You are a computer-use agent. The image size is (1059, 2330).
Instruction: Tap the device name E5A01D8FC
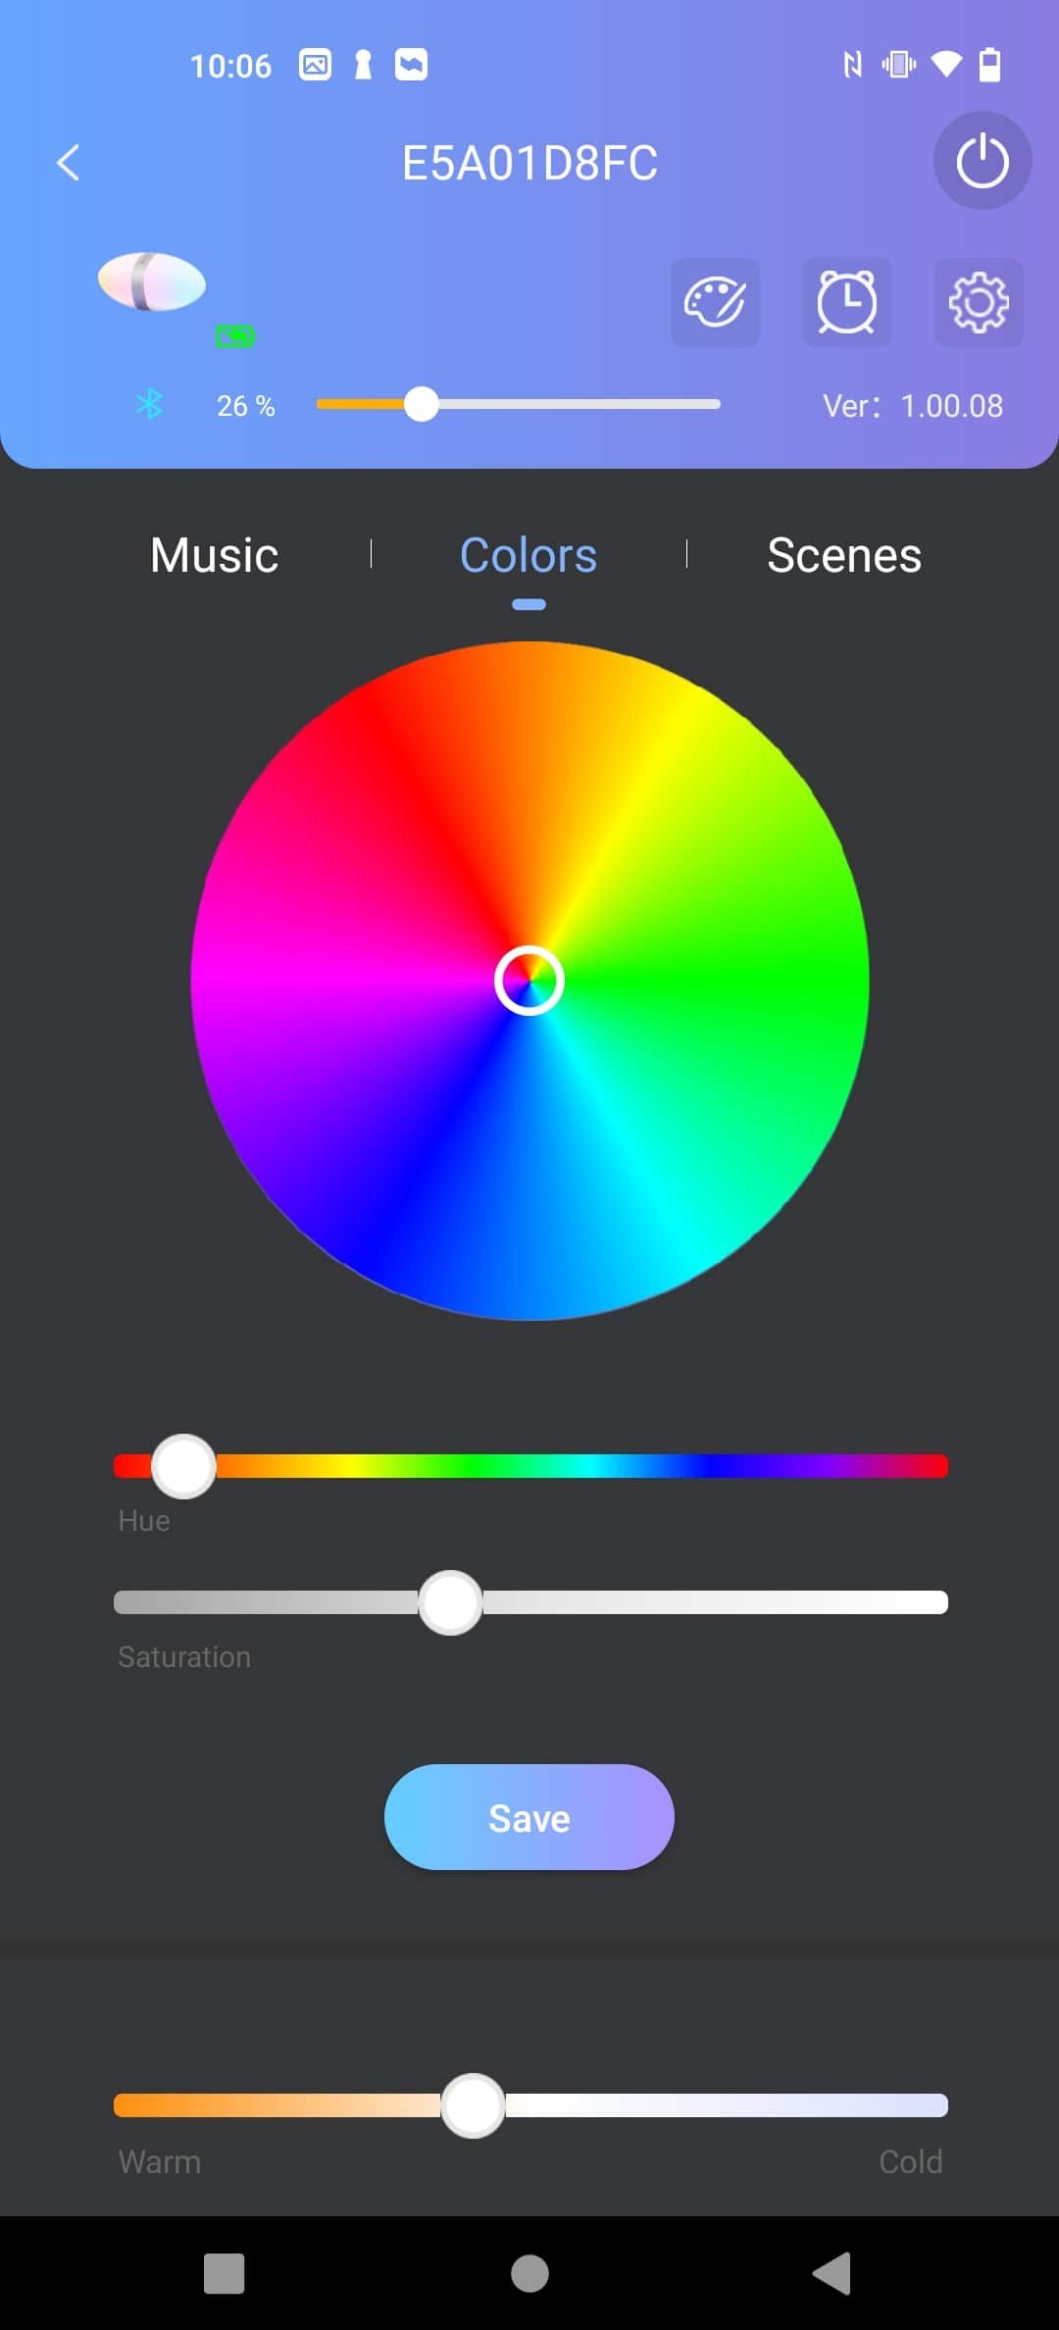pyautogui.click(x=529, y=163)
